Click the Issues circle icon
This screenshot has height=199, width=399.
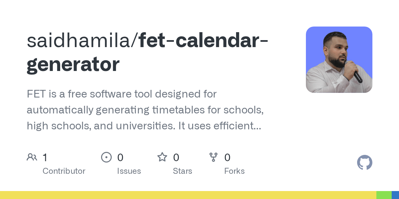point(106,157)
